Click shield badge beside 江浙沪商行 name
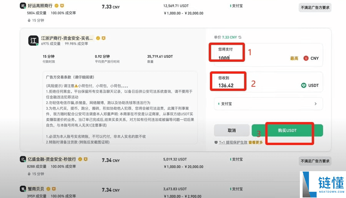The width and height of the screenshot is (346, 198). [x=103, y=38]
